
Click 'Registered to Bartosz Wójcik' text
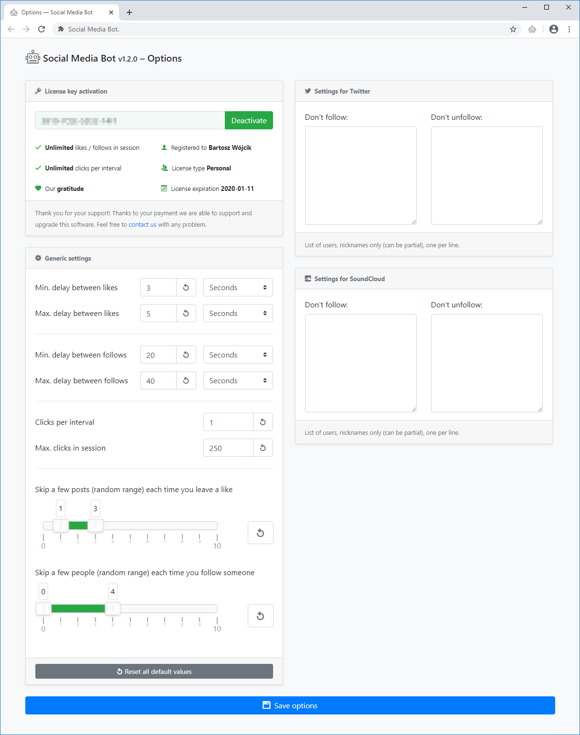click(211, 147)
